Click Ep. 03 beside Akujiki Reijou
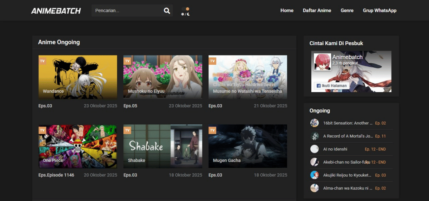The image size is (429, 201). click(x=380, y=175)
